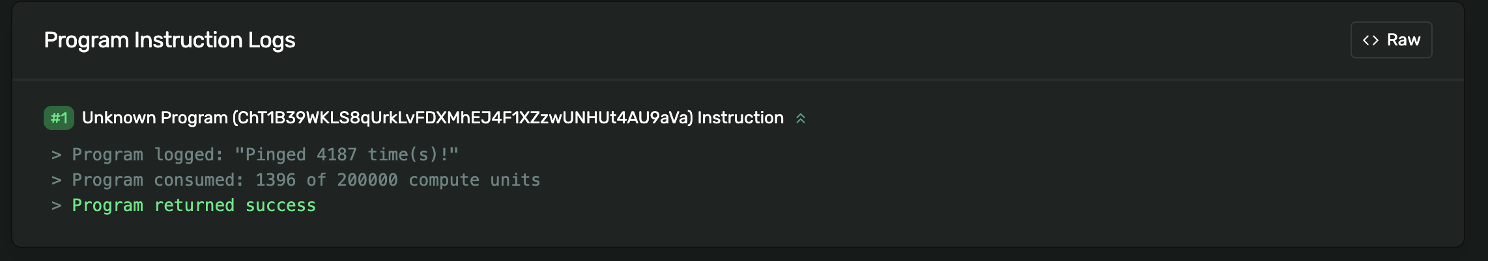Viewport: 1488px width, 261px height.
Task: Click the Raw button
Action: (1391, 40)
